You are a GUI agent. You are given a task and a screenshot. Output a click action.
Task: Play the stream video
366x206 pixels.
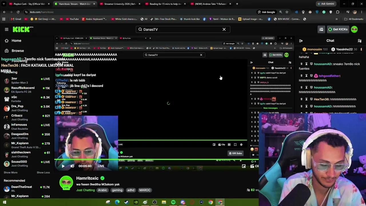pyautogui.click(x=63, y=166)
